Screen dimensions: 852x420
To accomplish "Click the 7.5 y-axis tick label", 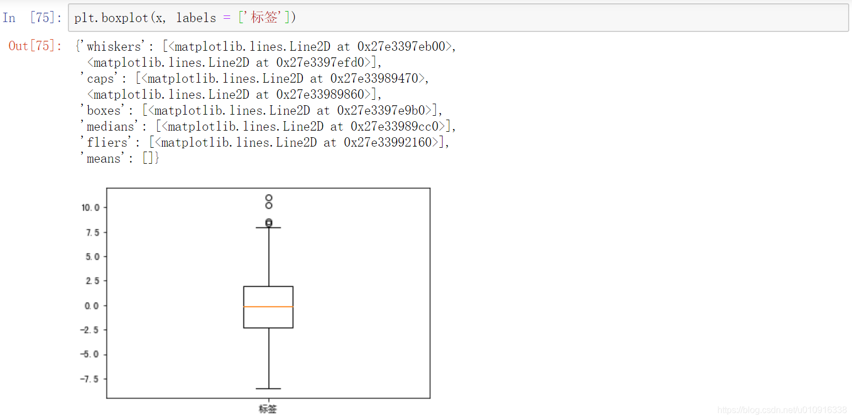I will pyautogui.click(x=93, y=233).
